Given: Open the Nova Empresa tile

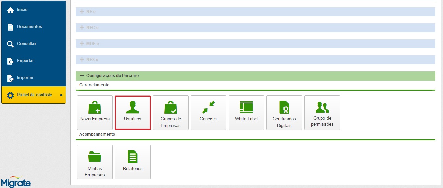Looking at the screenshot, I should [95, 113].
